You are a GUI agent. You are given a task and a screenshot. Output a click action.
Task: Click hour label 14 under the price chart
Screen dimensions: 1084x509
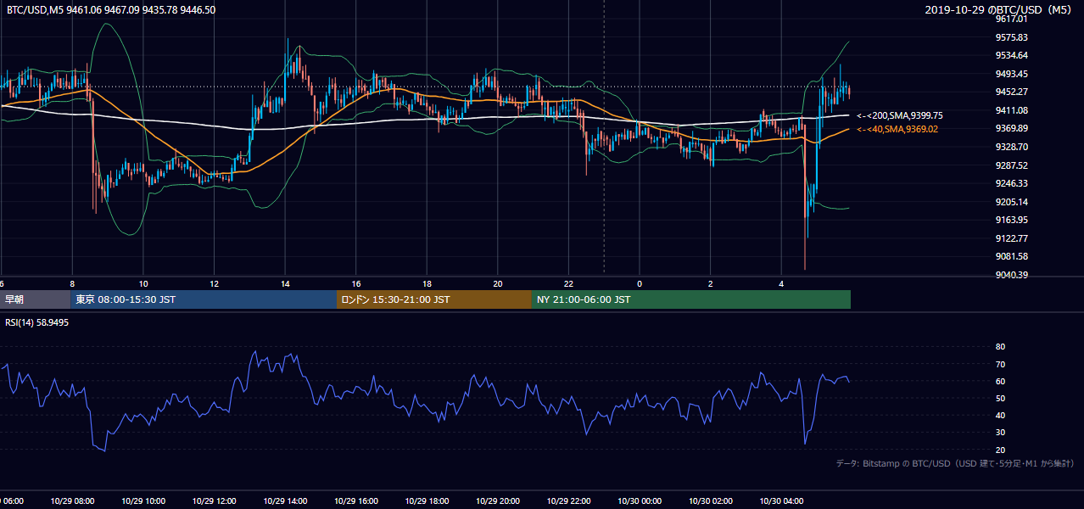(285, 283)
